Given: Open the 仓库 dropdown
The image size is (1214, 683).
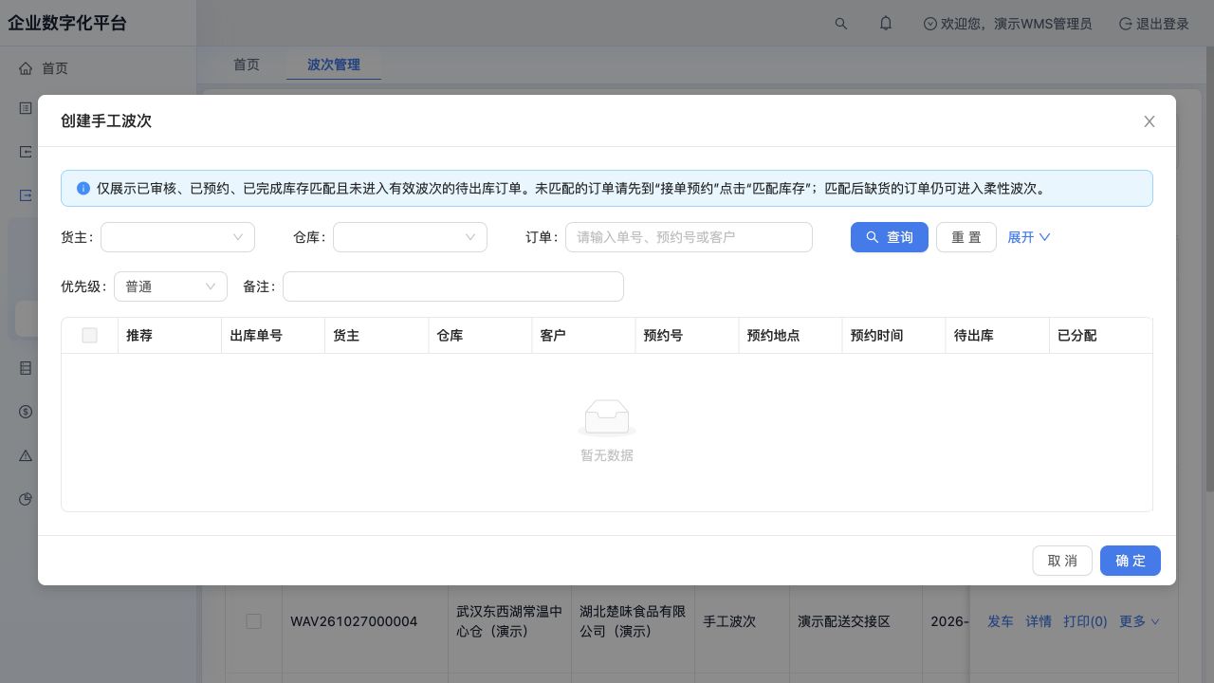Looking at the screenshot, I should (x=410, y=237).
